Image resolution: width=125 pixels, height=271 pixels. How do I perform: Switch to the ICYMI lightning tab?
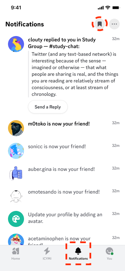[47, 253]
